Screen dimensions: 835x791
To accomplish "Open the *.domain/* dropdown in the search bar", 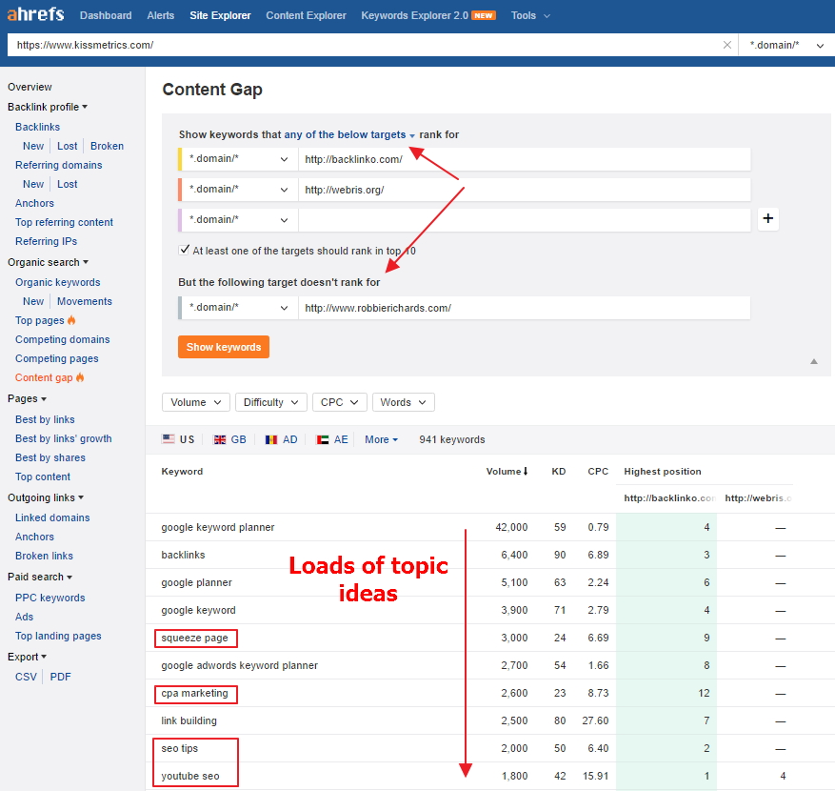I will coord(781,45).
